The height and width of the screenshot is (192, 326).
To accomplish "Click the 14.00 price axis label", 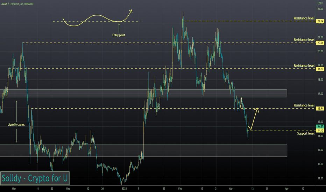I will 320,136.
